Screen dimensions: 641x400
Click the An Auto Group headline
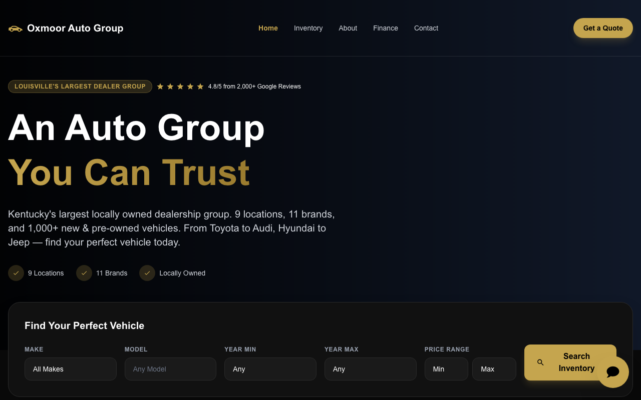[x=136, y=128]
